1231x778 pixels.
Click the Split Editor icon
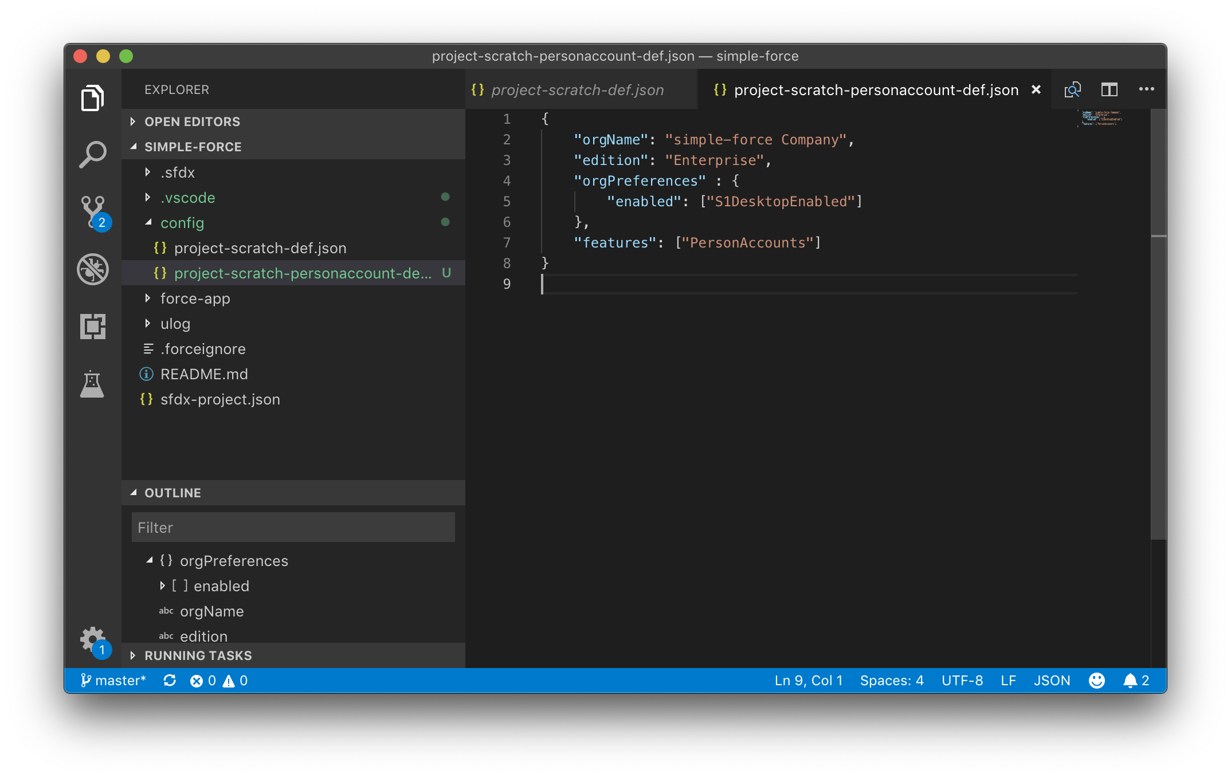pos(1109,90)
